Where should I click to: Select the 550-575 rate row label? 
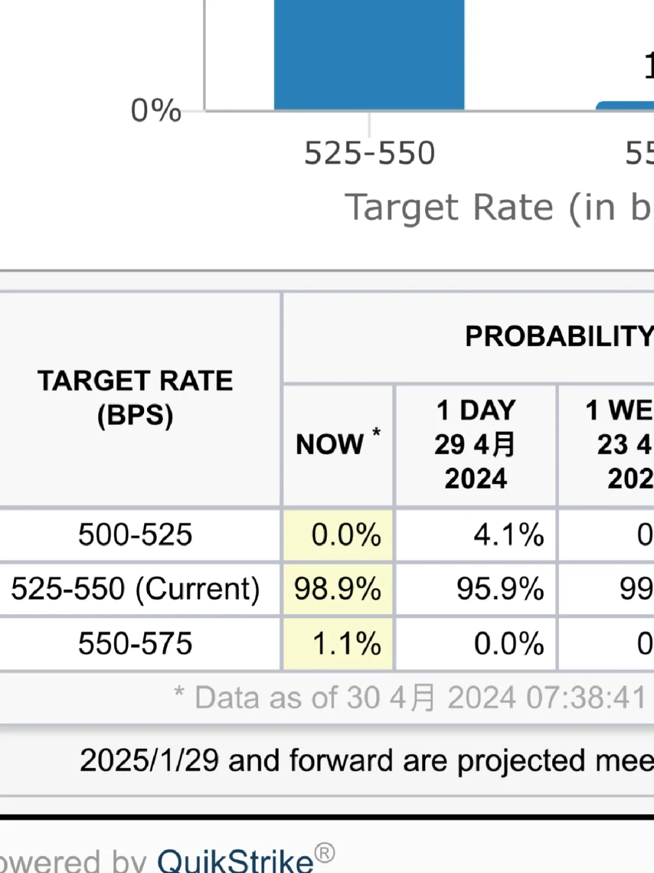point(135,644)
